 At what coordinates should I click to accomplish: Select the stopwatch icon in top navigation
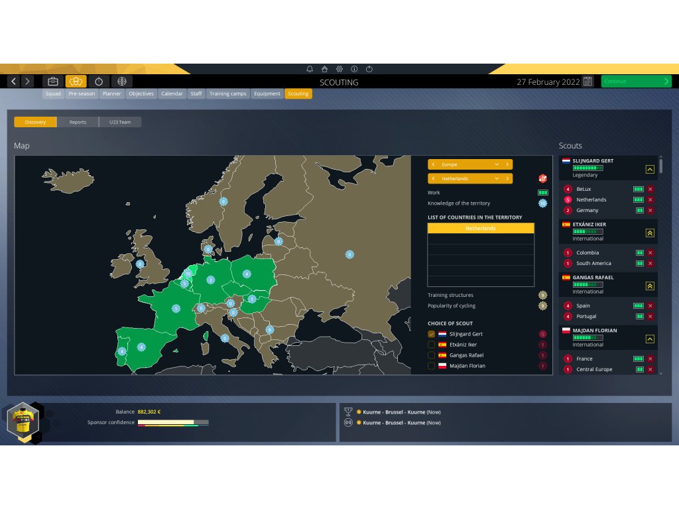point(99,82)
